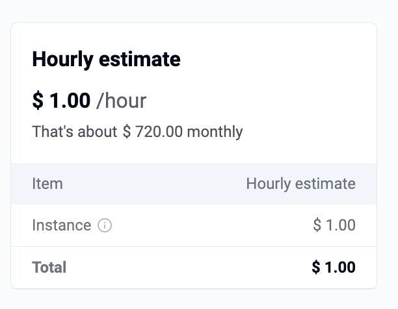Click the dollar sign in the Total row
Image resolution: width=398 pixels, height=309 pixels.
[x=316, y=267]
